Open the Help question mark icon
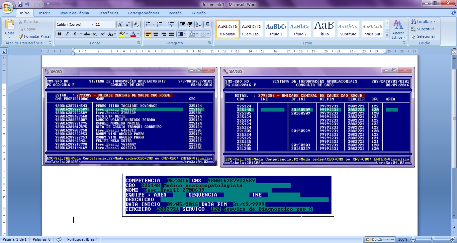This screenshot has height=243, width=457. point(453,13)
